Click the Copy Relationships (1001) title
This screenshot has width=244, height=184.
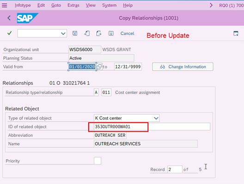(x=149, y=18)
